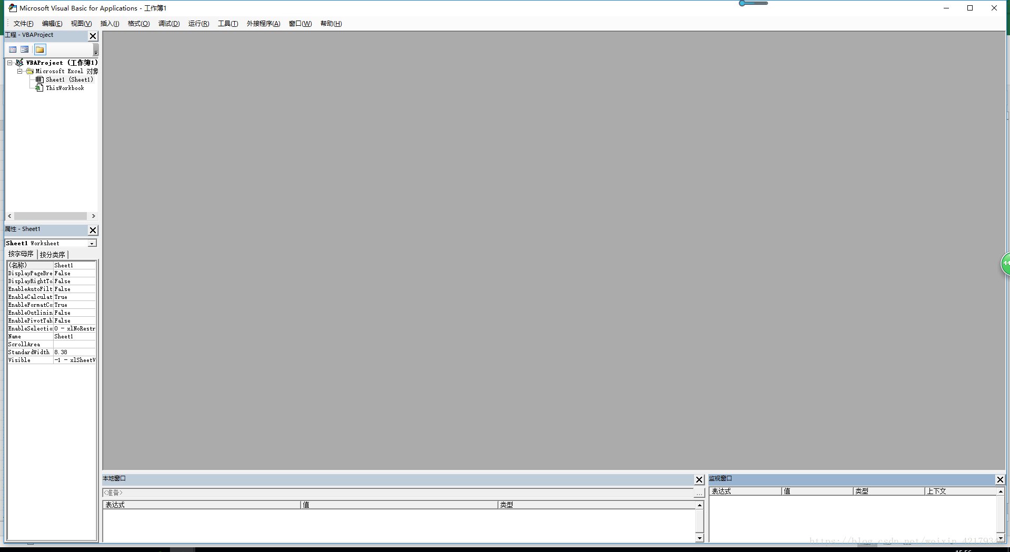This screenshot has height=552, width=1010.
Task: Click the ScrollArea property value field
Action: click(74, 344)
